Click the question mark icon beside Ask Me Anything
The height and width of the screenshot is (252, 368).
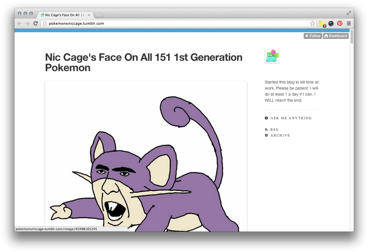pos(266,118)
